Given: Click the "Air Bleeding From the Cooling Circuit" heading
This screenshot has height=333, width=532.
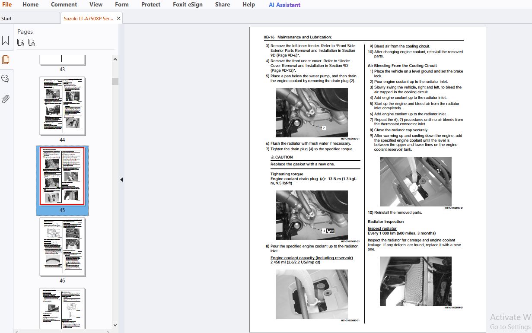Looking at the screenshot, I should [x=402, y=66].
